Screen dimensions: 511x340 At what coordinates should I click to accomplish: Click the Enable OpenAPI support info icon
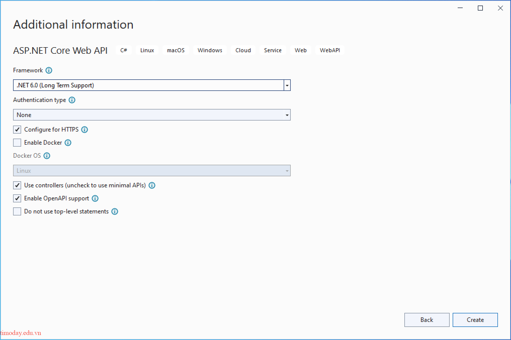click(x=95, y=198)
